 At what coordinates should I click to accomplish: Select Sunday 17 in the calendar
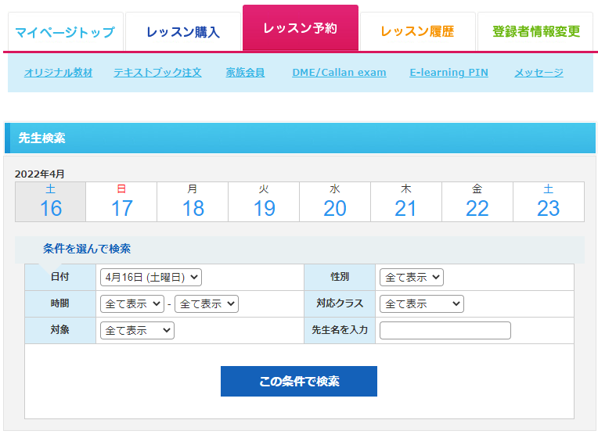[121, 202]
